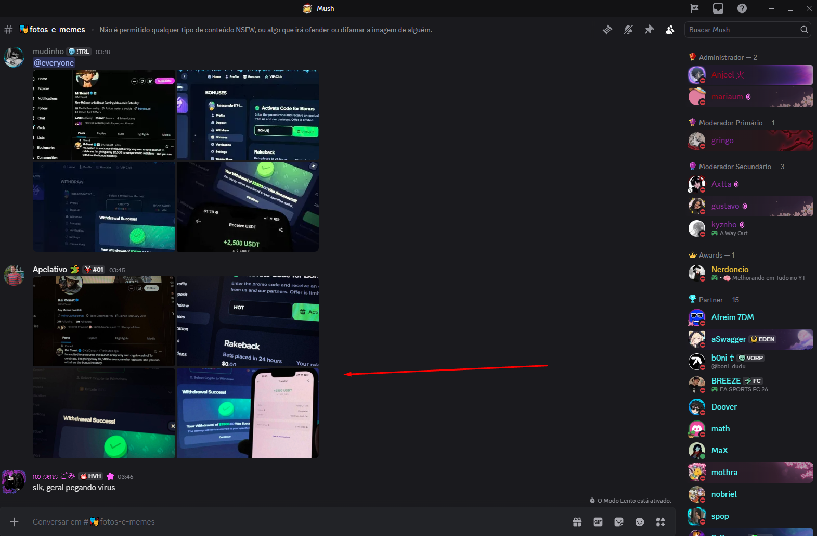The width and height of the screenshot is (817, 536).
Task: Open Apelativo's Rakeback image
Action: (248, 321)
